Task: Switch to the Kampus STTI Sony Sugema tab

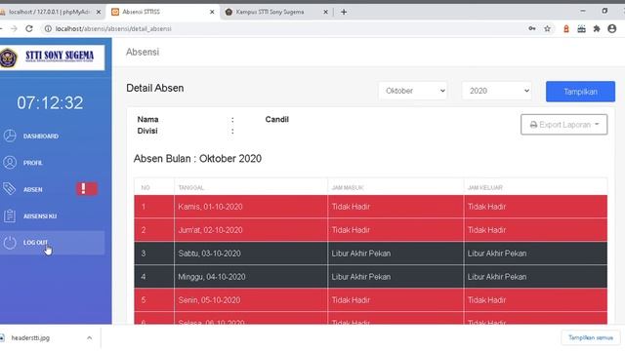Action: 271,12
